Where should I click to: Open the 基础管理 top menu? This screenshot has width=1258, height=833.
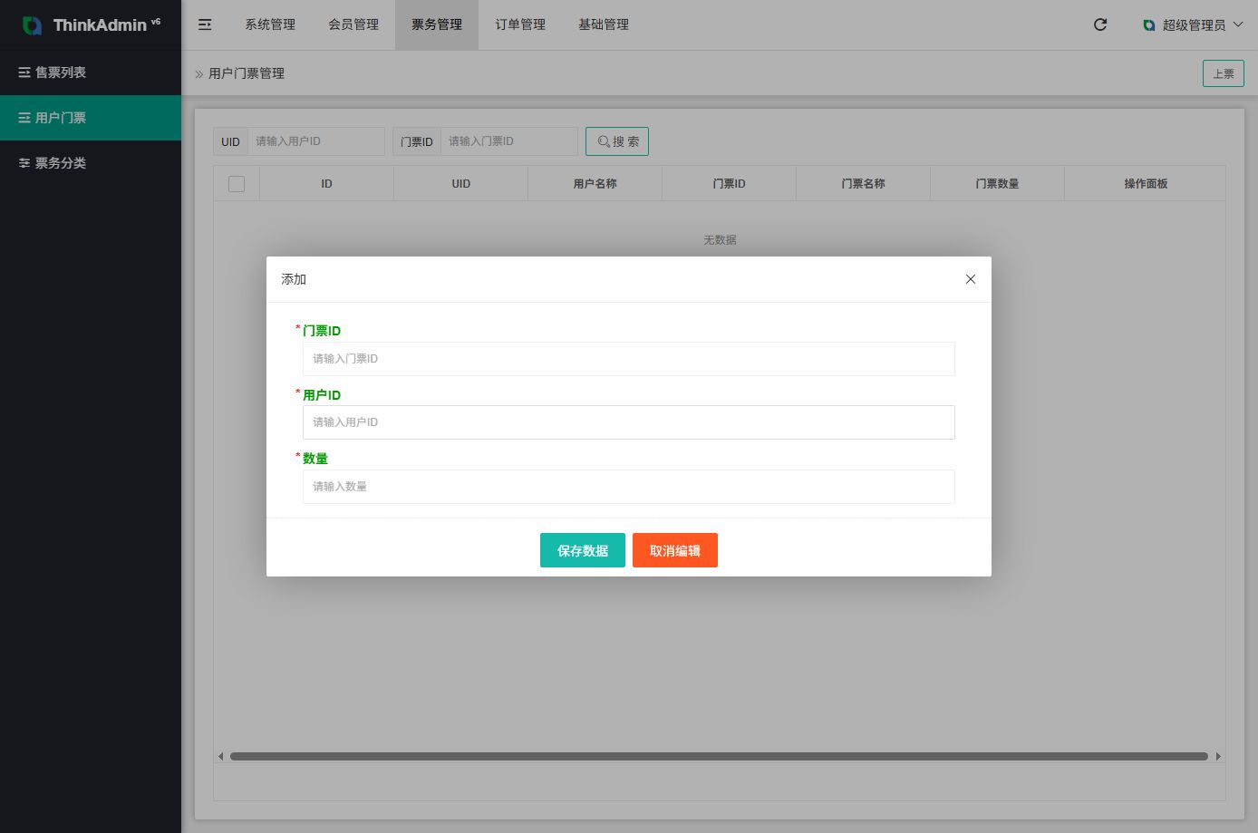coord(604,24)
